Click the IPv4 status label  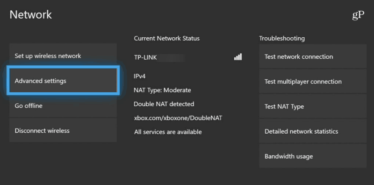140,76
